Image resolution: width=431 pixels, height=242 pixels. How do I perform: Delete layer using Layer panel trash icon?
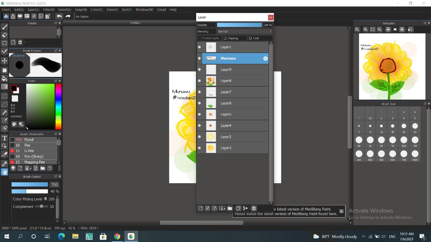coord(254,208)
